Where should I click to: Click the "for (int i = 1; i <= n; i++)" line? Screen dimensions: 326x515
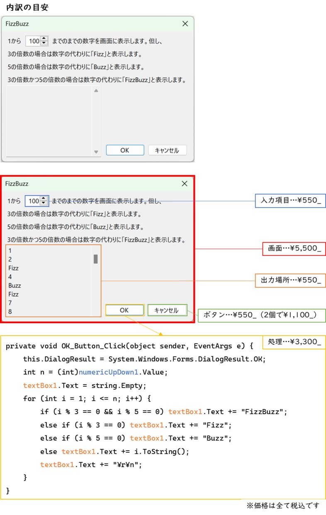[x=87, y=399]
